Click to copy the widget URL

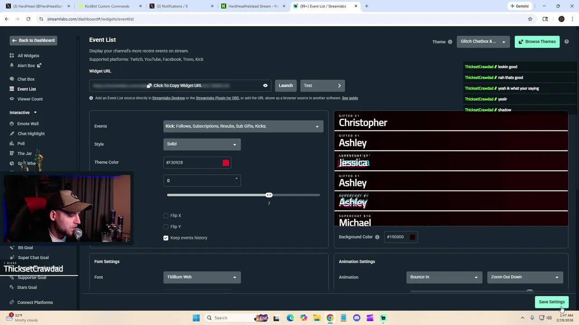point(174,86)
